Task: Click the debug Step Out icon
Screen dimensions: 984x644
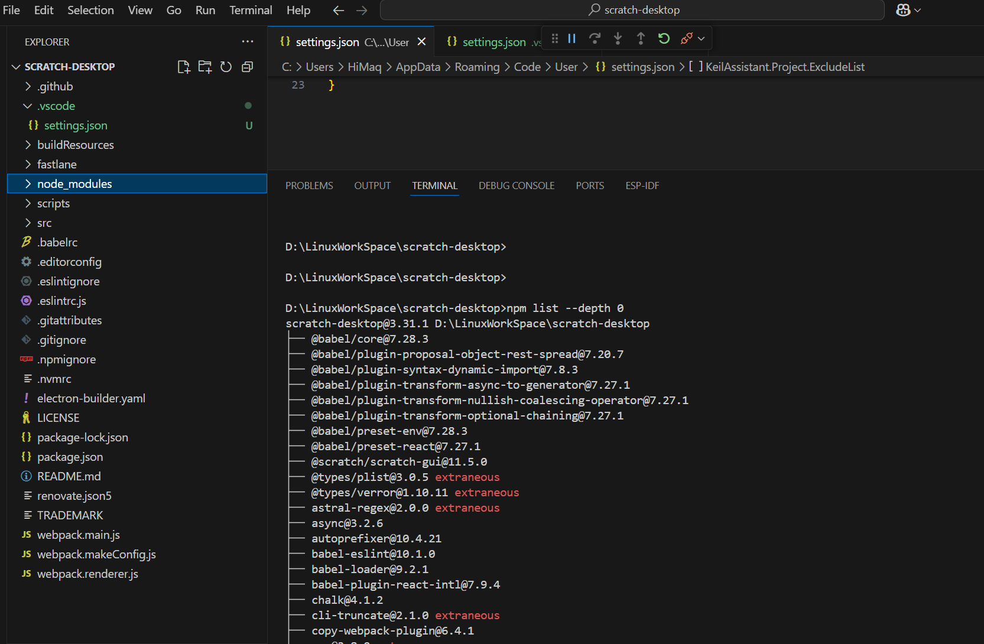Action: click(x=641, y=38)
